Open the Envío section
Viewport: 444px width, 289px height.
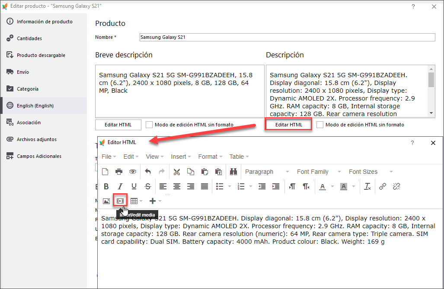(x=44, y=72)
